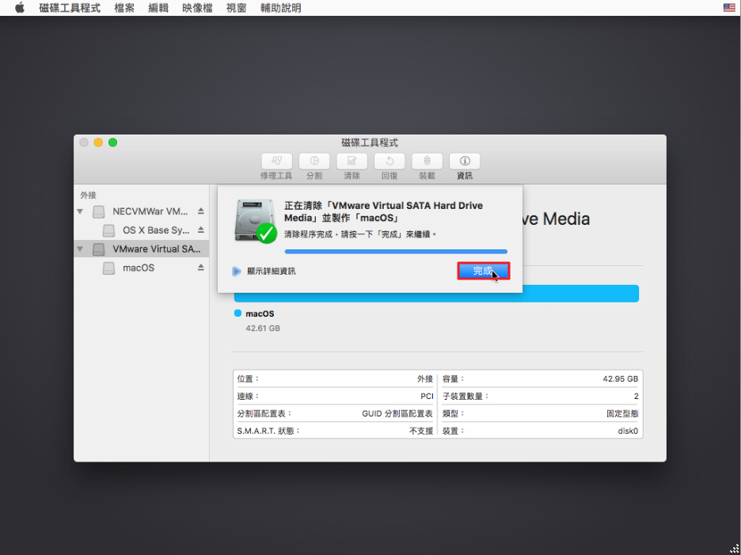This screenshot has width=741, height=555.
Task: Click the US flag input source icon
Action: pos(729,8)
